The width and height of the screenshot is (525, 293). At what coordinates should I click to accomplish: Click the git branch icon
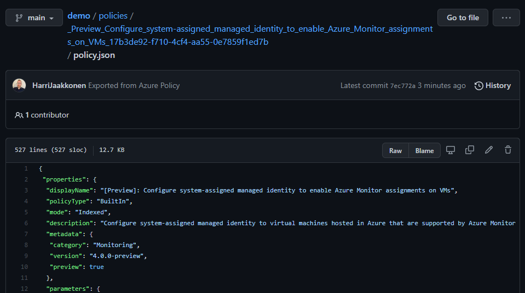pyautogui.click(x=19, y=17)
